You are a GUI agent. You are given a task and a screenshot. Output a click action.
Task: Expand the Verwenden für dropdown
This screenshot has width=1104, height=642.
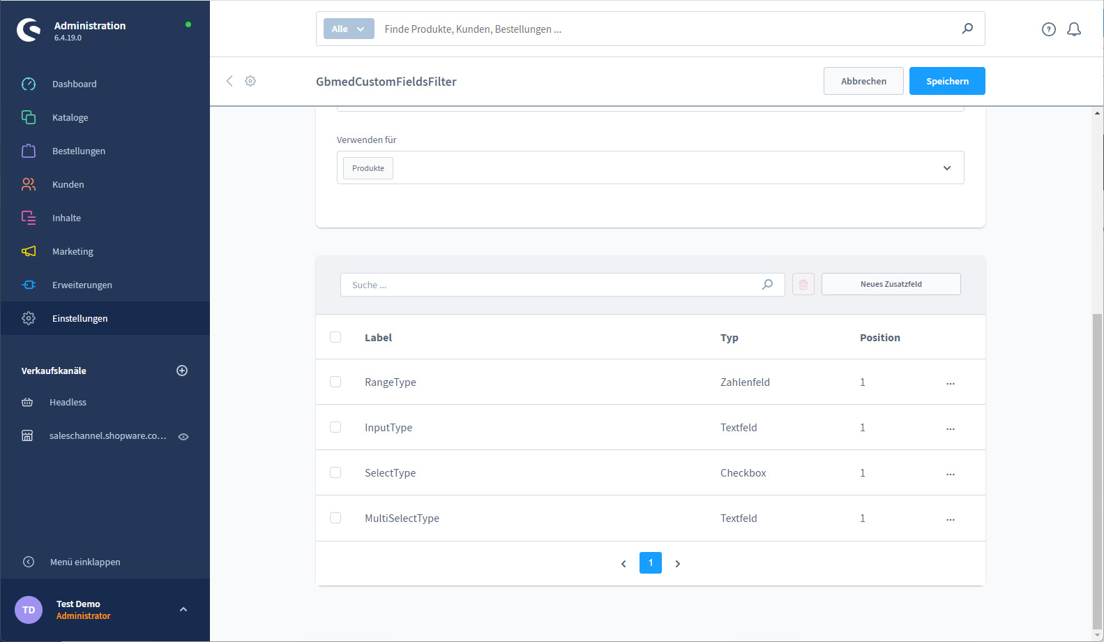[947, 168]
